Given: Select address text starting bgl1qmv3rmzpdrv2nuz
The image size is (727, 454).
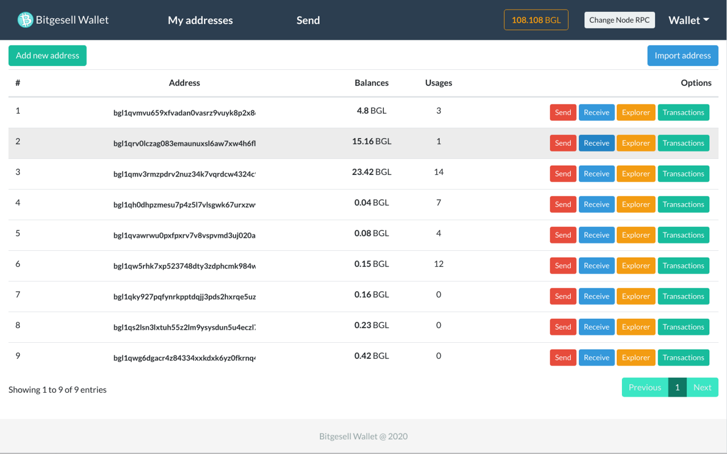Looking at the screenshot, I should [x=185, y=174].
